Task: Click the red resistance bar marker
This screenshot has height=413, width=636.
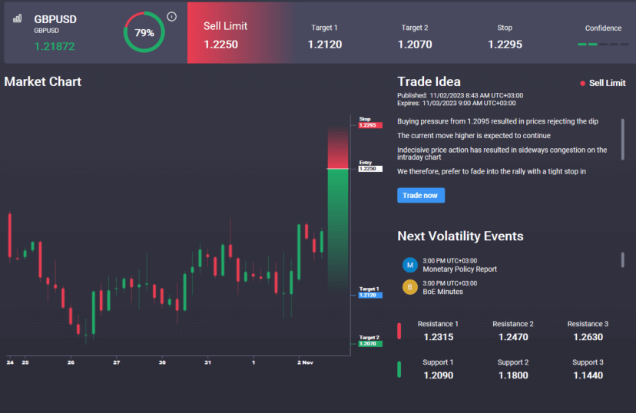Action: tap(399, 331)
